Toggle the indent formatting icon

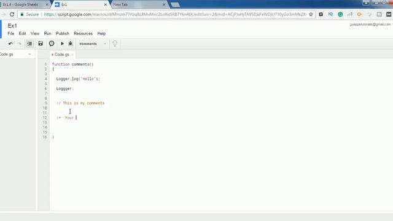(x=29, y=44)
